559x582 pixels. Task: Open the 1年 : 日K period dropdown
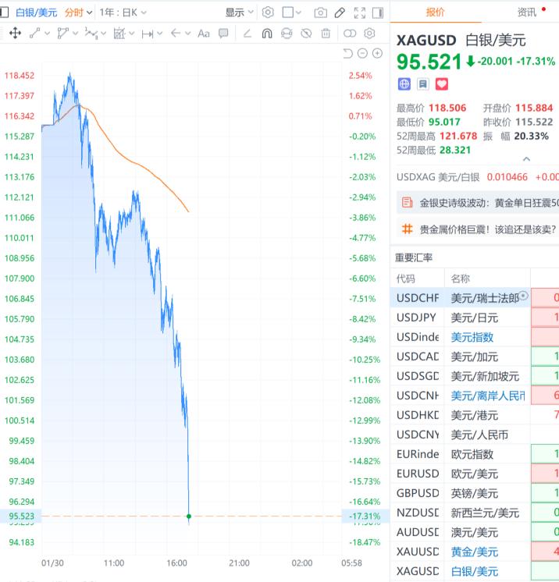click(x=123, y=12)
